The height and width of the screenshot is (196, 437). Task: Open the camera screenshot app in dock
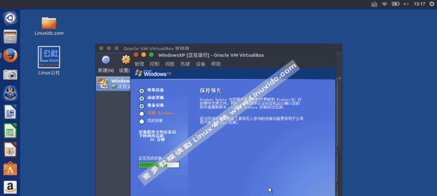[x=10, y=74]
